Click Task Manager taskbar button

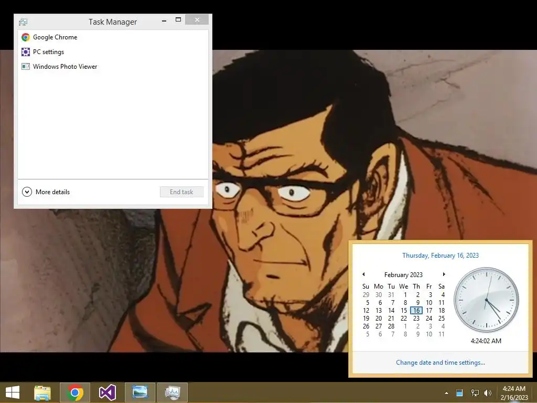172,393
